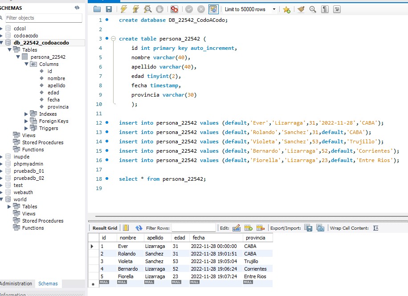Select the Schemas tab at the bottom
408x296 pixels.
pyautogui.click(x=48, y=284)
